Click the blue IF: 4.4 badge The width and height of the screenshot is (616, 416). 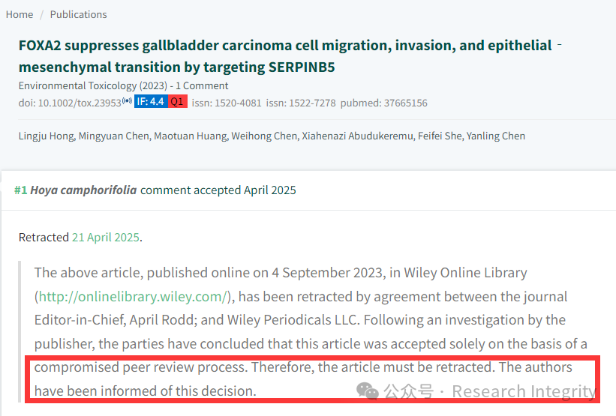coord(151,102)
